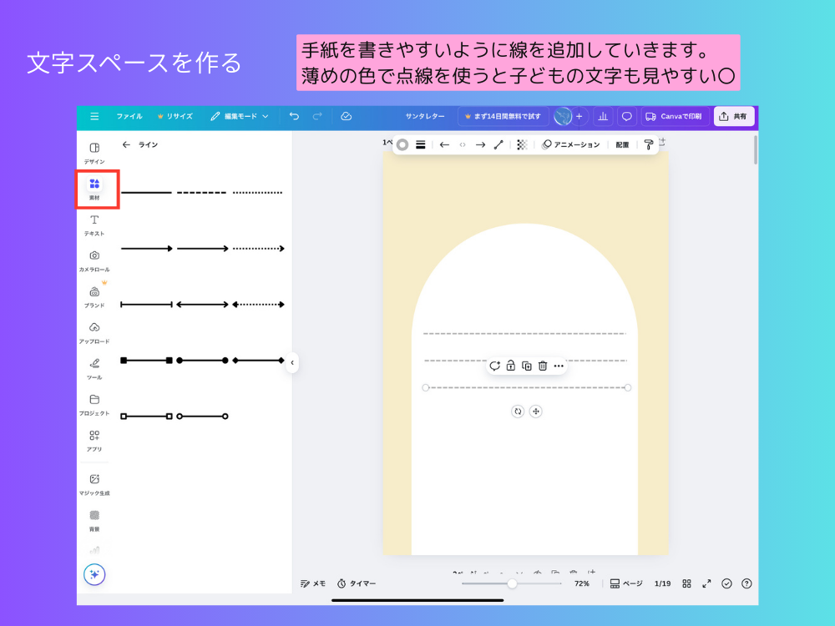This screenshot has width=835, height=626.
Task: Start the free trial via まず14日間無料で試す
Action: tap(506, 116)
